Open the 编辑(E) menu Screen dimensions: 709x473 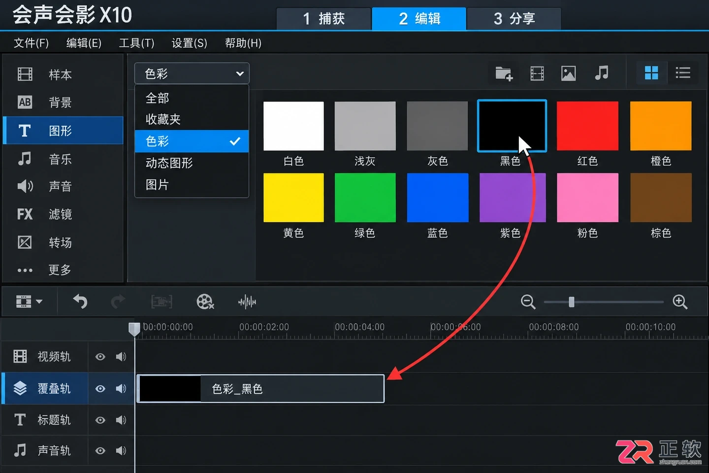(x=84, y=43)
